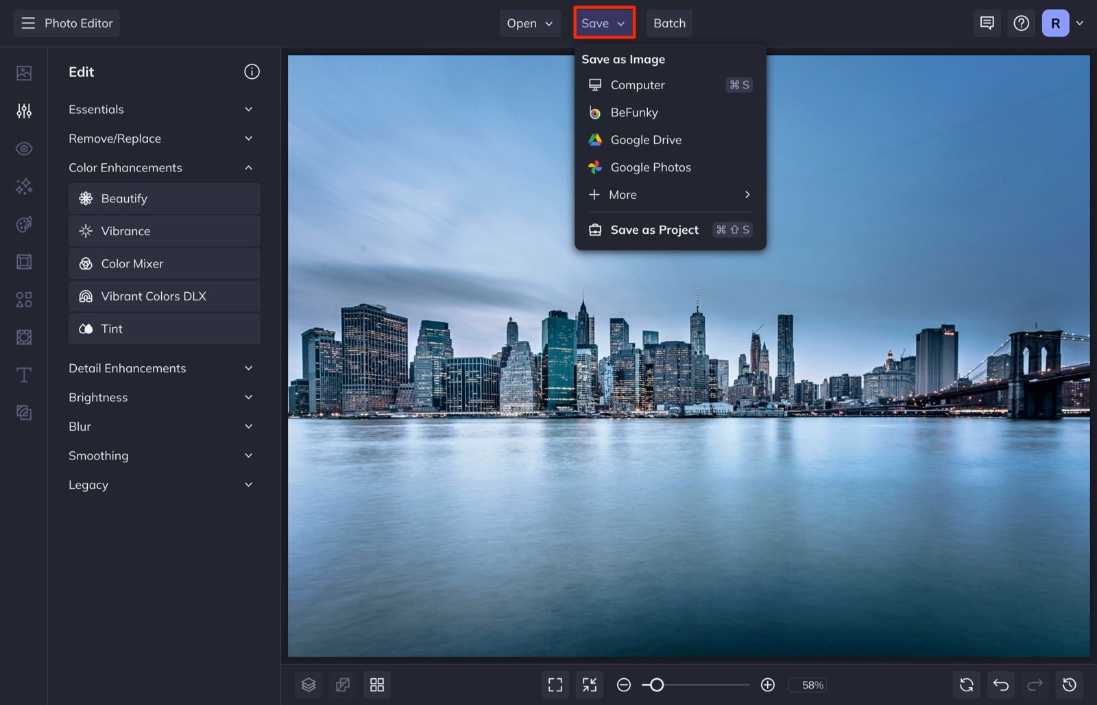Select the Touch Up eye icon
The height and width of the screenshot is (705, 1097).
pos(24,148)
